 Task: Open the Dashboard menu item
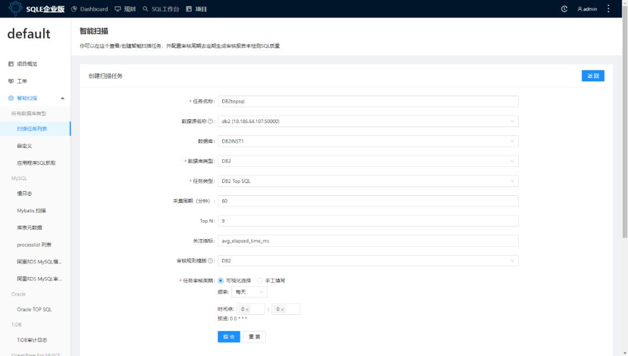point(90,9)
